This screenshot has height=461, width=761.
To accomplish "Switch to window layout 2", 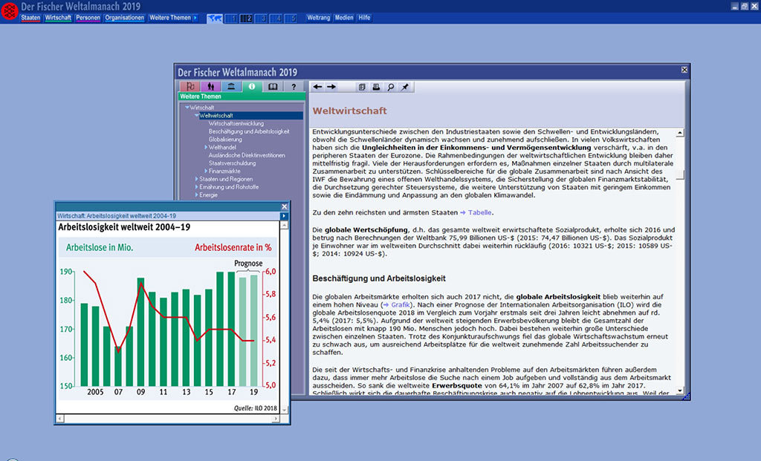I will pos(247,19).
